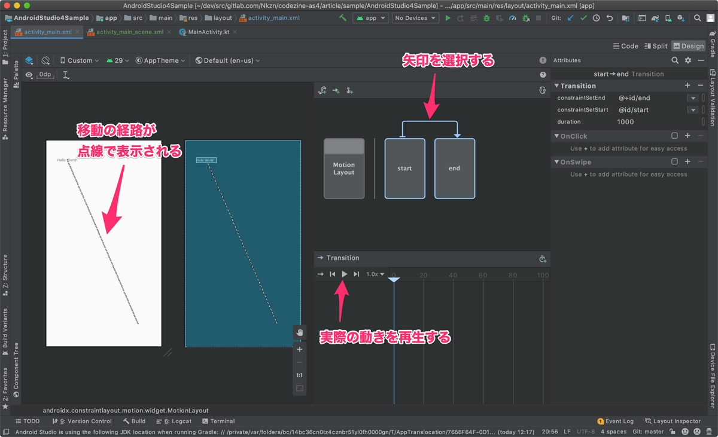This screenshot has width=718, height=437.
Task: Click the orientation rotate icon
Action: [x=45, y=60]
